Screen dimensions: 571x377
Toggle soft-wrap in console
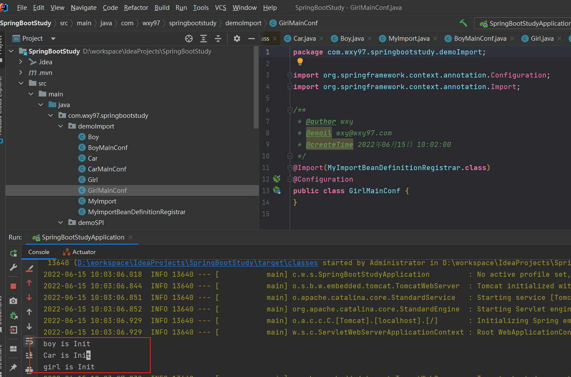[29, 341]
